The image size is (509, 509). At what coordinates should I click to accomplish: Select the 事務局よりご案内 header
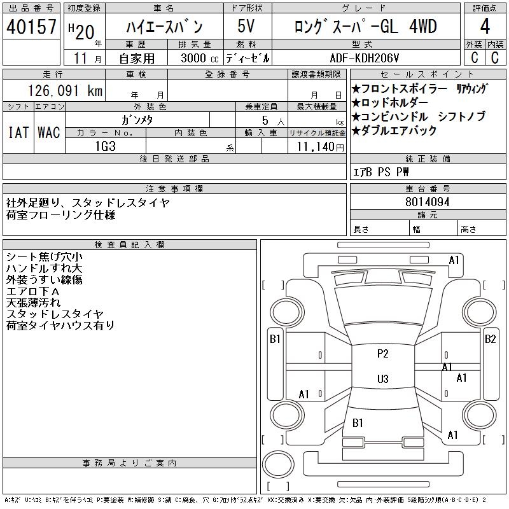[x=130, y=463]
